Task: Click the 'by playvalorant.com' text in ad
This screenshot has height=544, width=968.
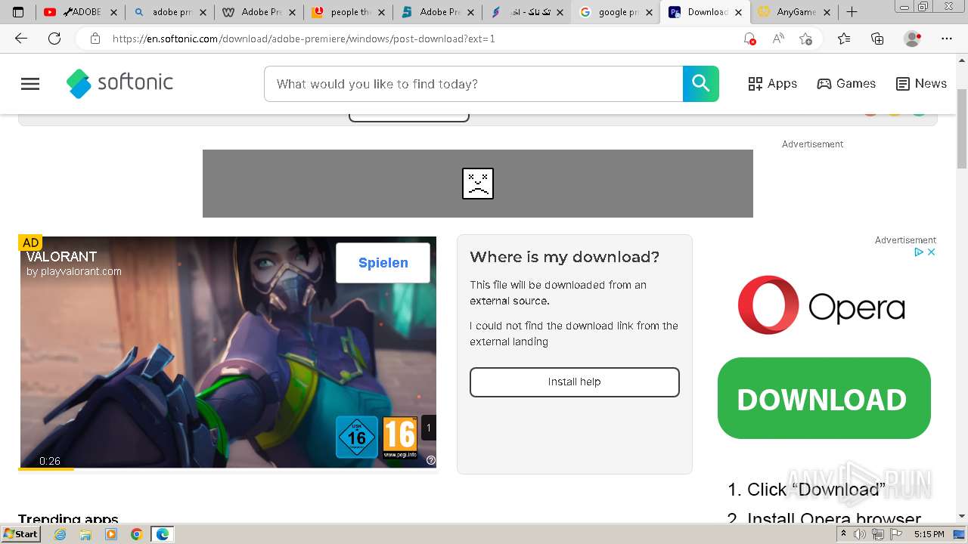Action: coord(74,271)
